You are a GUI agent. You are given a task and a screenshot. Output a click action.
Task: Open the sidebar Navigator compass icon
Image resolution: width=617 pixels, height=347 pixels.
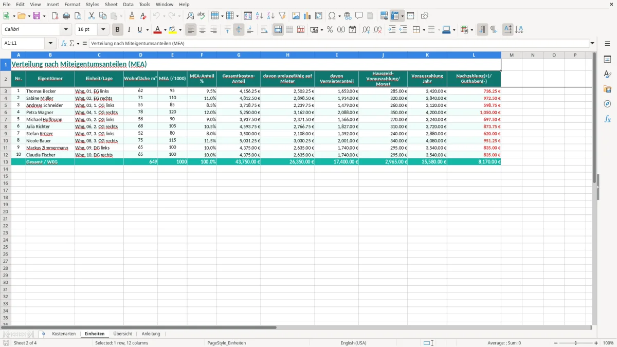[607, 104]
